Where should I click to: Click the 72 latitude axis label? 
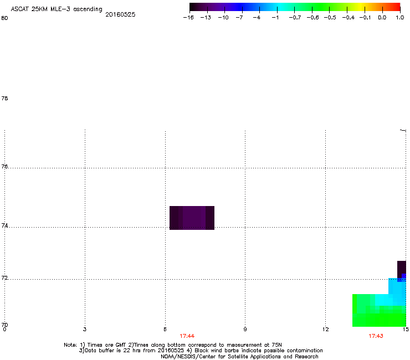4,278
